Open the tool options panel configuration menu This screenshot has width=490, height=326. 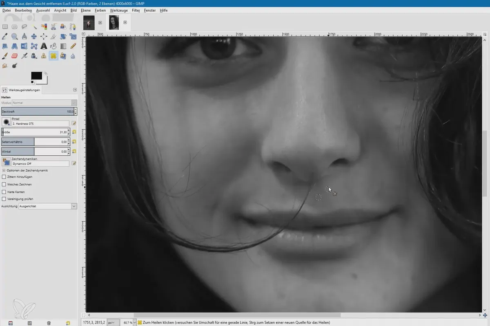pos(75,90)
